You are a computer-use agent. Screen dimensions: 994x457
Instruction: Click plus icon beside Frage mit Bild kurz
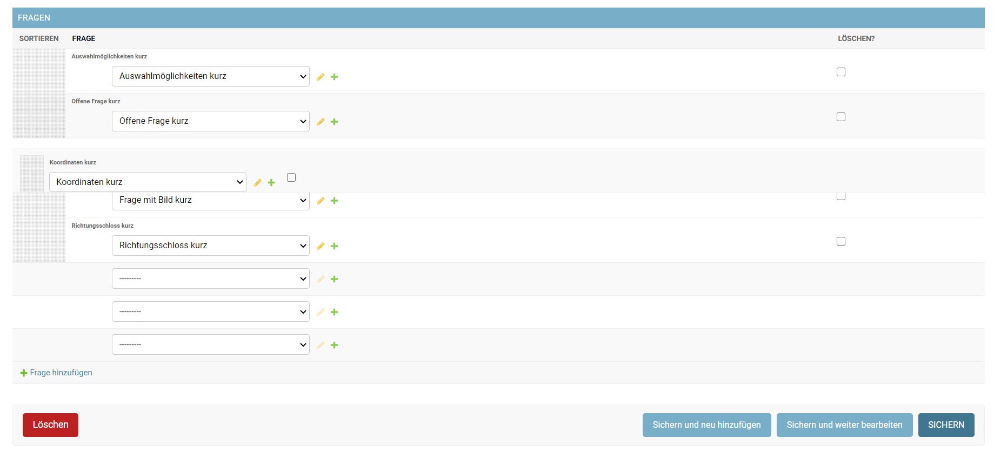point(335,201)
